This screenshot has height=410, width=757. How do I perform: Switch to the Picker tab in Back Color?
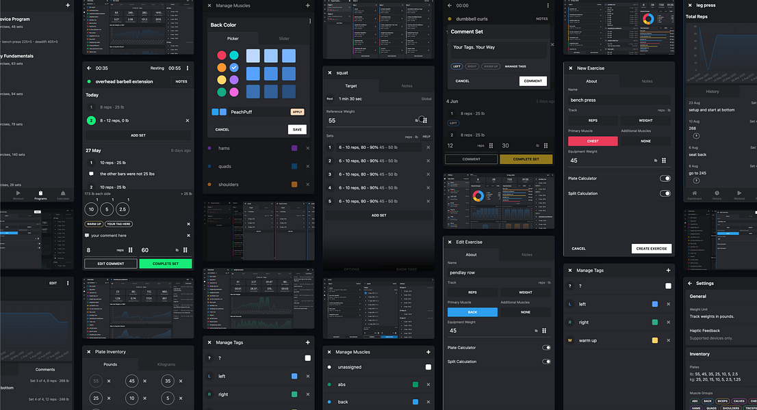click(233, 38)
